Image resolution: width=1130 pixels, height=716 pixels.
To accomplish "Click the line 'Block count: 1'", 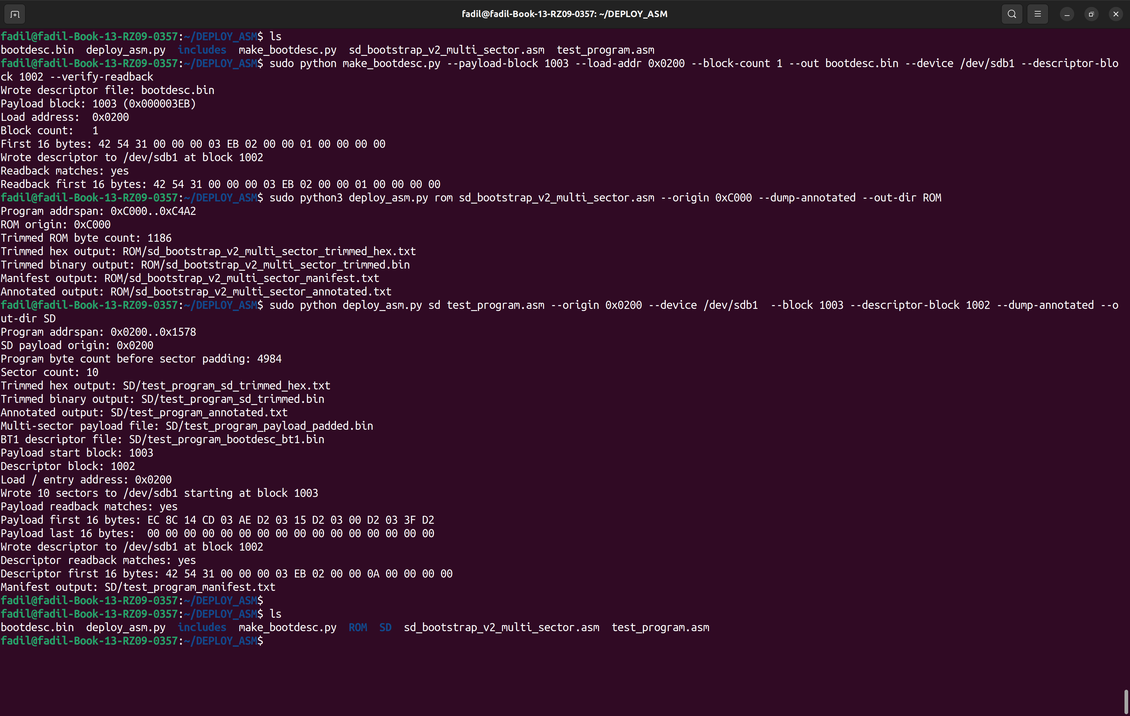I will click(49, 130).
